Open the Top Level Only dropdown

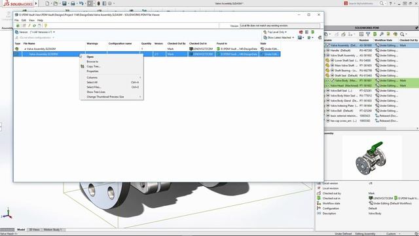pyautogui.click(x=275, y=32)
